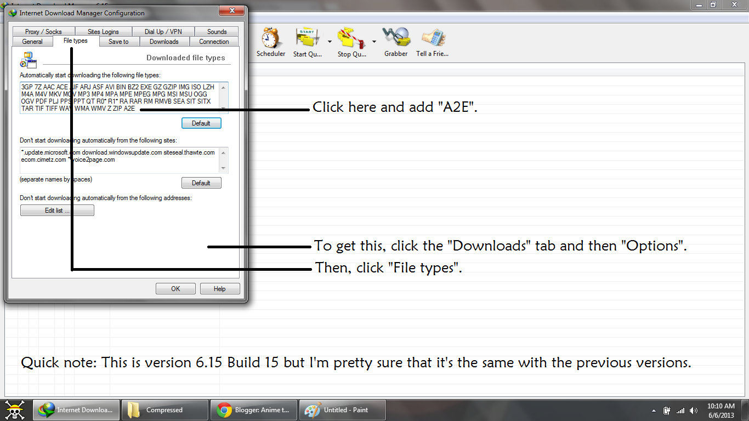Open the Connection tab

pos(214,42)
